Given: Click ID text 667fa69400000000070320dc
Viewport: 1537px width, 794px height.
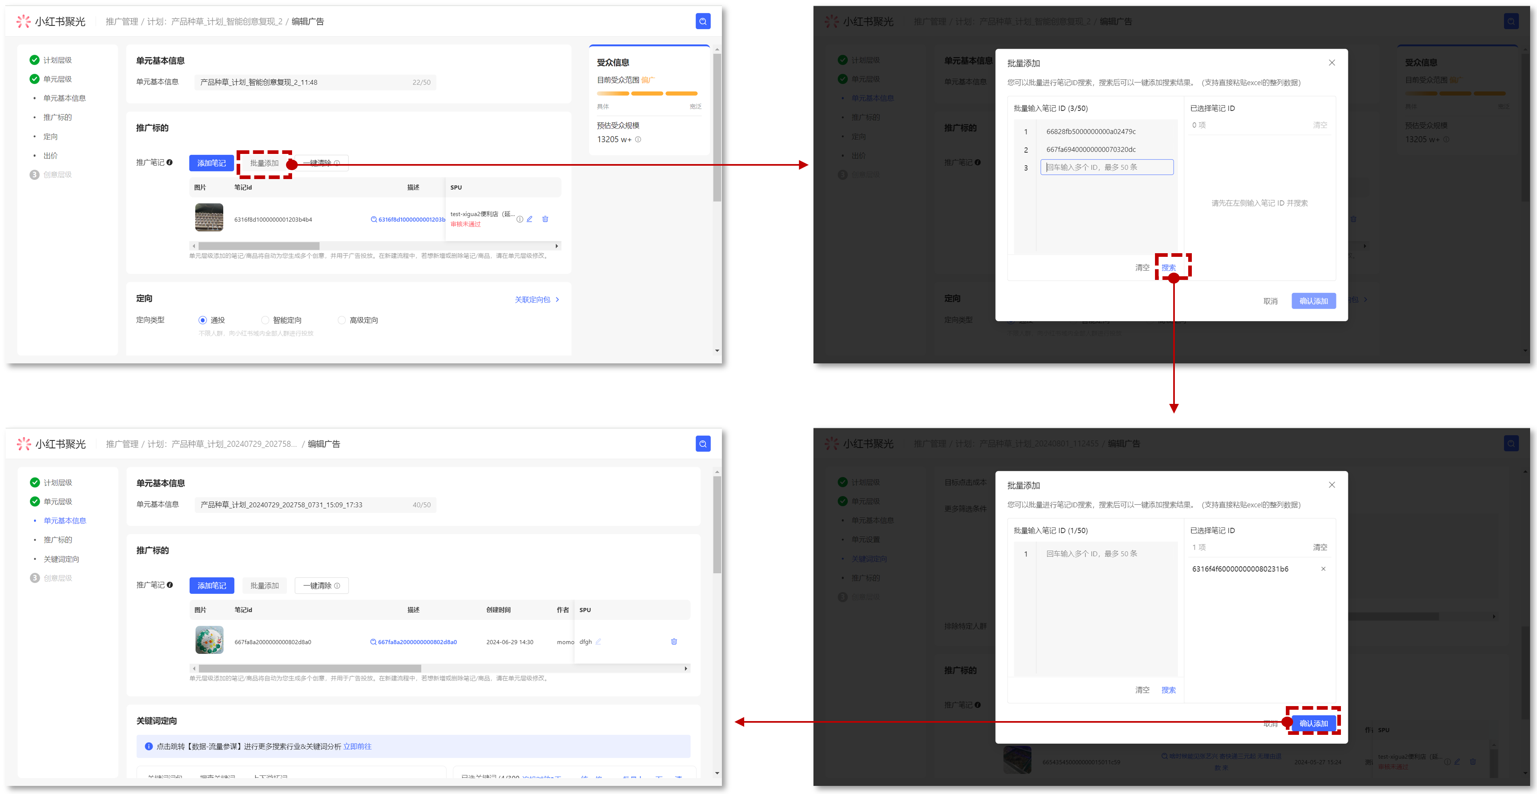Looking at the screenshot, I should click(1091, 150).
